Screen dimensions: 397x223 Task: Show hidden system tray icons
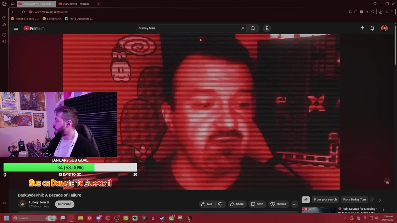tap(345, 218)
